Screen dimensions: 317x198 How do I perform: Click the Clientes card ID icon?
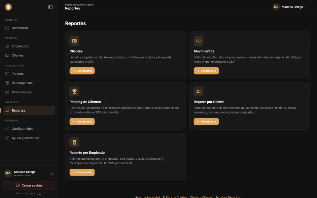74,41
